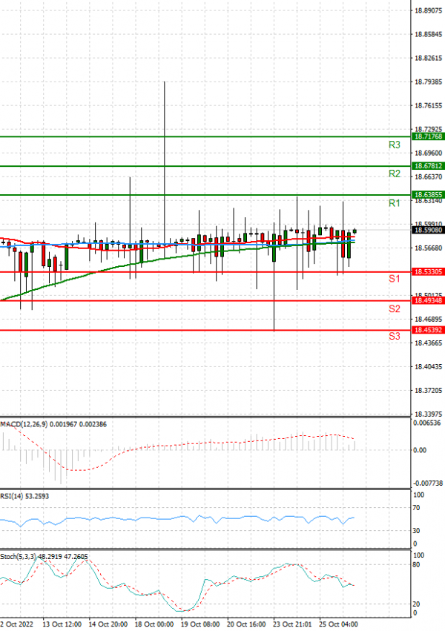445x631 pixels.
Task: Click the 18.49348 red price tag
Action: 428,300
